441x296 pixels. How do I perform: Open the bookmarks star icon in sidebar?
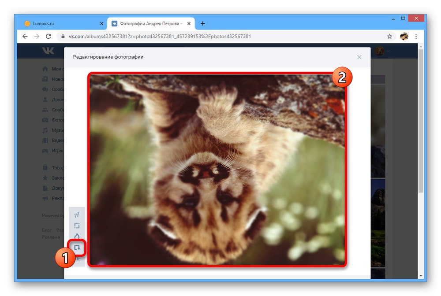[x=45, y=178]
